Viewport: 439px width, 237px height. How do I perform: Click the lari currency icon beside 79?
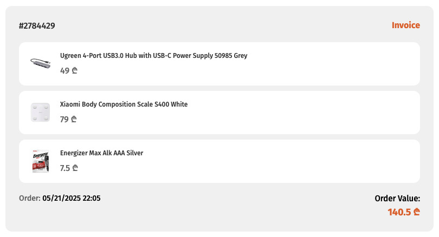(74, 119)
